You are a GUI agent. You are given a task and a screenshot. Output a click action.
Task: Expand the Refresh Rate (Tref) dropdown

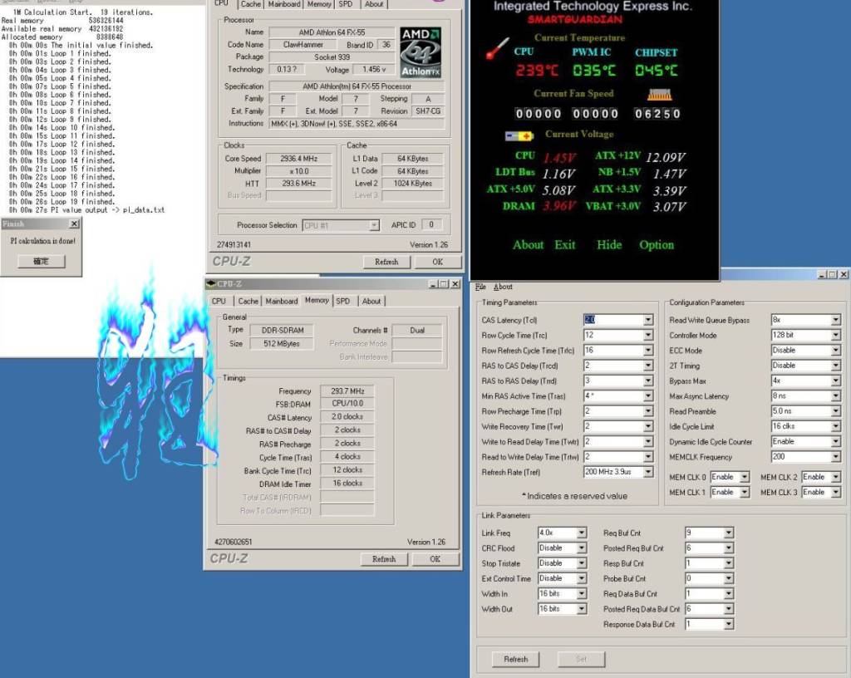pos(648,472)
